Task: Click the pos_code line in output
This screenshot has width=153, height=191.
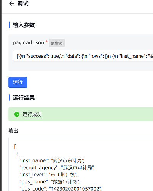Action: pyautogui.click(x=61, y=189)
